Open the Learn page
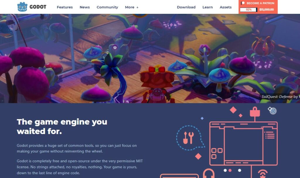This screenshot has height=178, width=300. 208,7
